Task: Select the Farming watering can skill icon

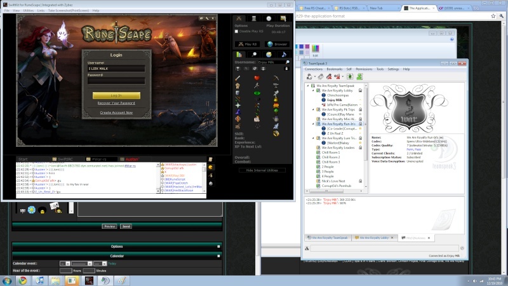Action: 276,119
